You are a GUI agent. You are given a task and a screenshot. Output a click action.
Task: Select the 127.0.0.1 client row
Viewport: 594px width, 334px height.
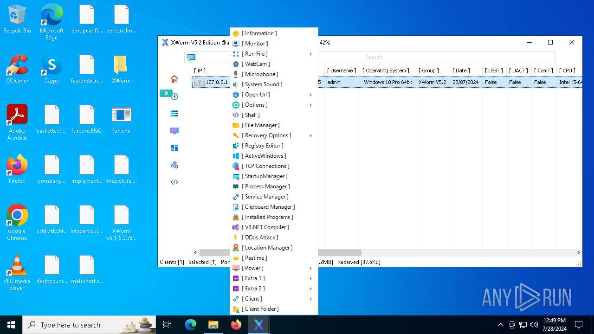click(x=387, y=82)
